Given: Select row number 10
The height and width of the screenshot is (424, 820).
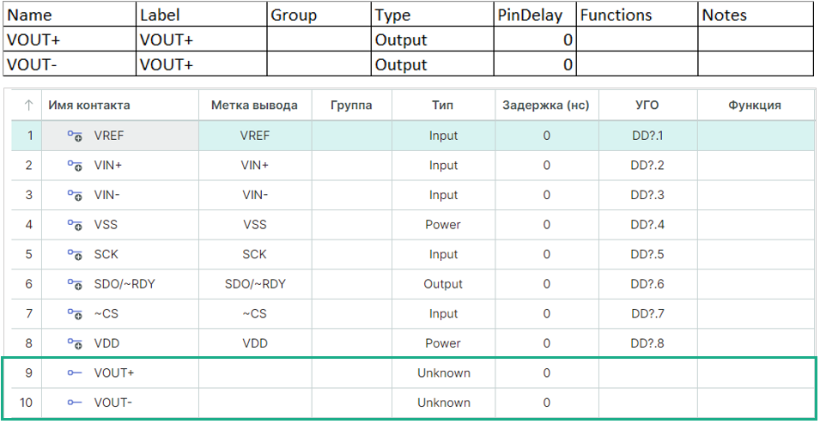Looking at the screenshot, I should click(x=26, y=403).
